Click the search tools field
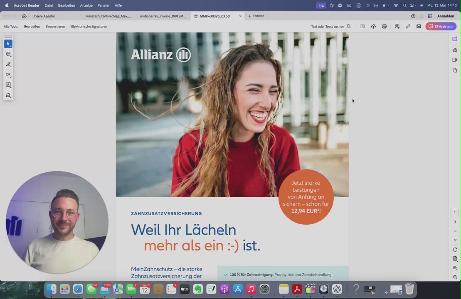461x299 pixels. (x=331, y=27)
